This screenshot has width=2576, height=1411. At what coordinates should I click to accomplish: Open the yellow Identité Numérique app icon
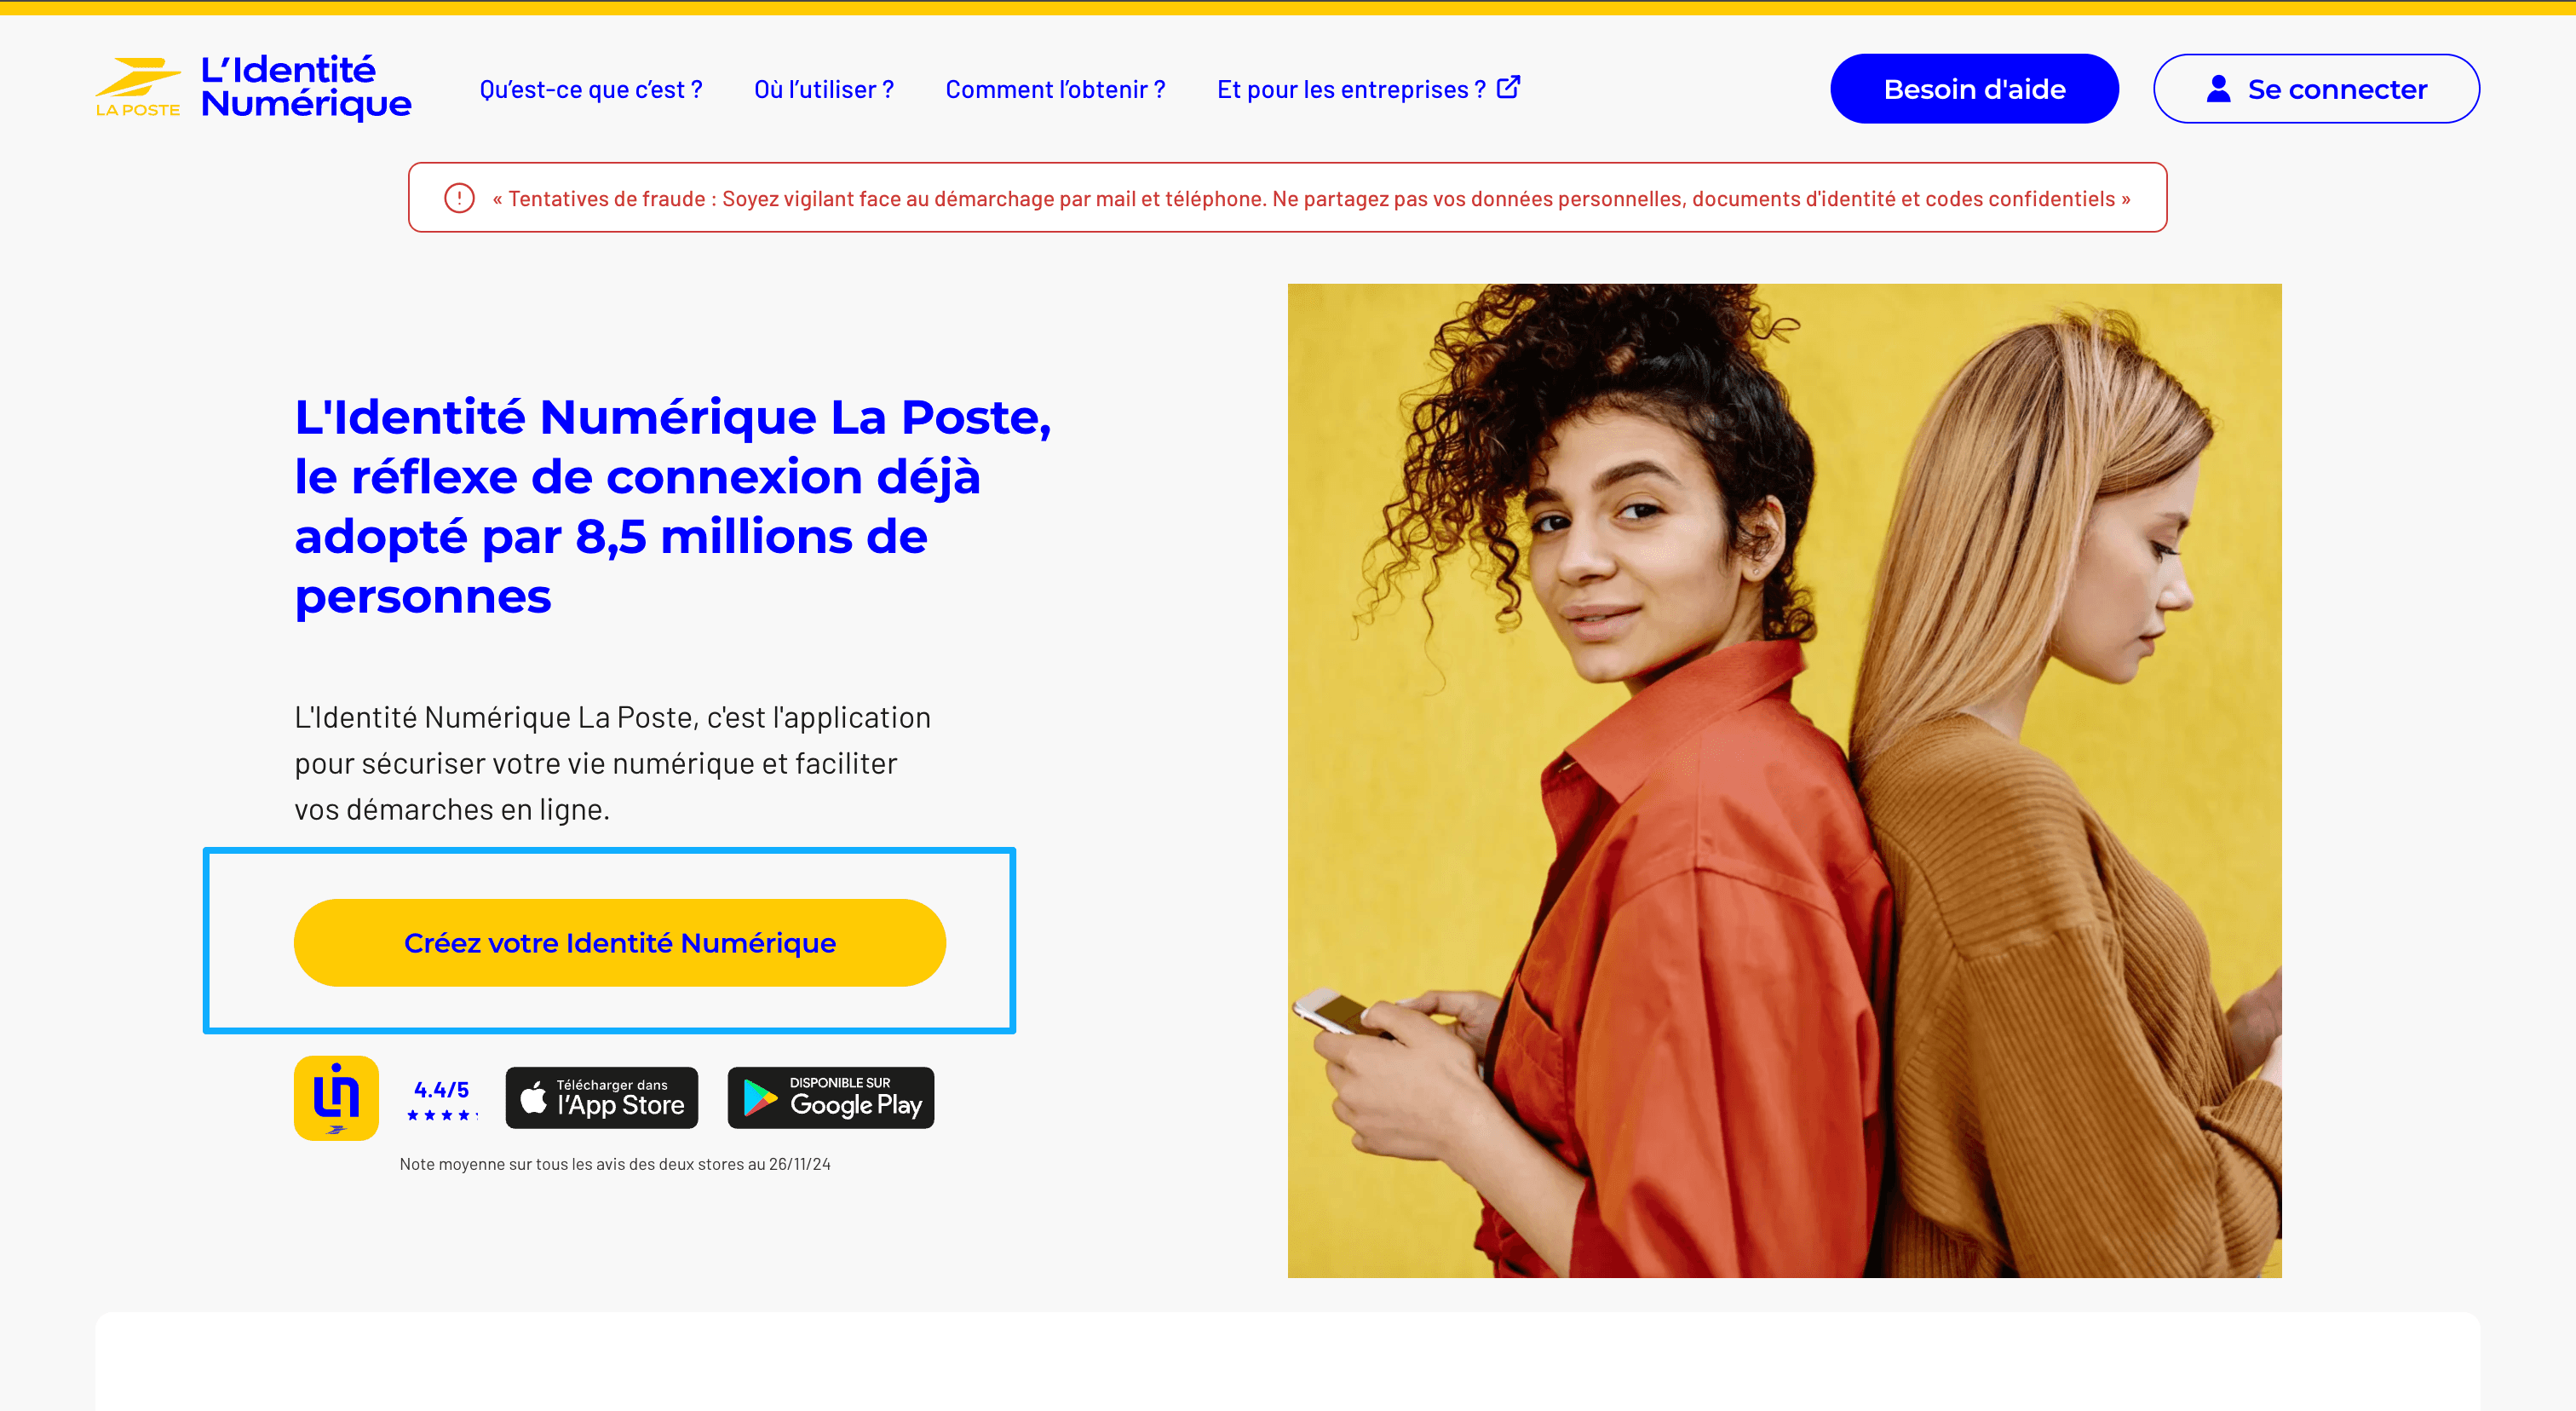pyautogui.click(x=336, y=1098)
